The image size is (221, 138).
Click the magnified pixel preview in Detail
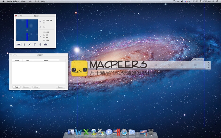pos(27,30)
